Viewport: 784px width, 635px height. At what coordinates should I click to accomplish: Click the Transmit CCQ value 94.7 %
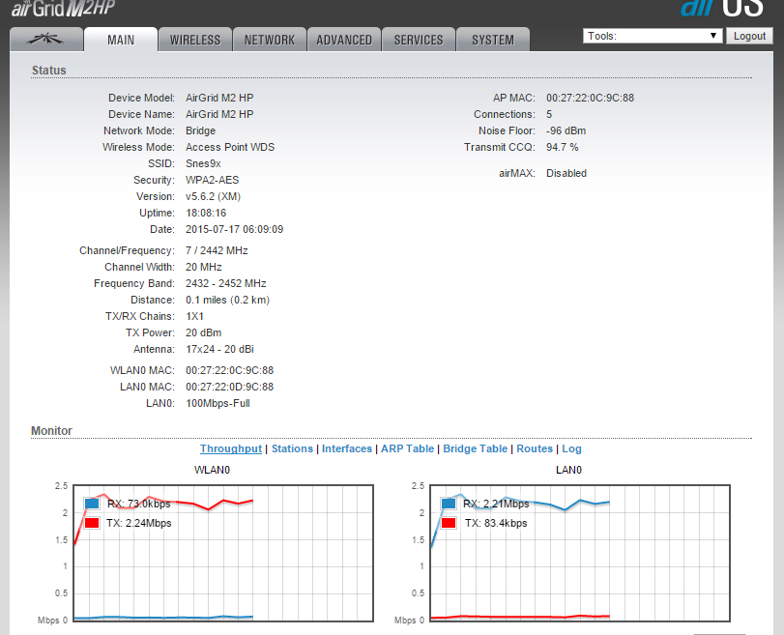[562, 147]
